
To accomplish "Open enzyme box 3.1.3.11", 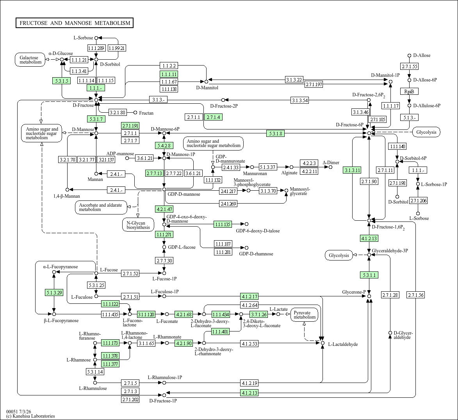I will pyautogui.click(x=352, y=170).
